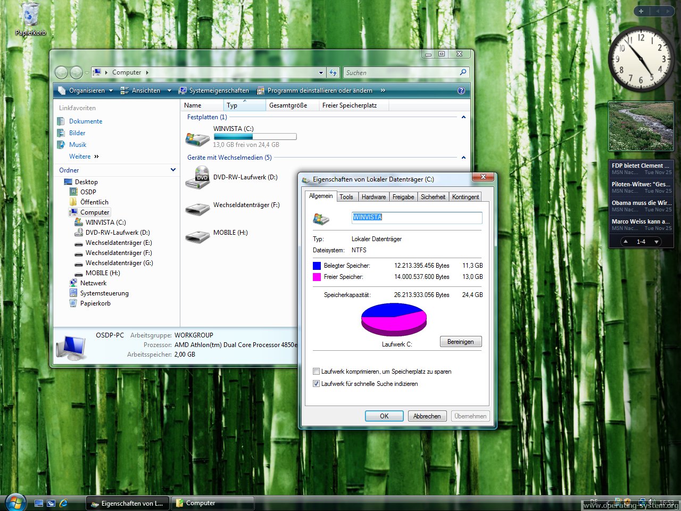Collapse the Geräte mit Wechselmedien (5) group

coord(463,158)
